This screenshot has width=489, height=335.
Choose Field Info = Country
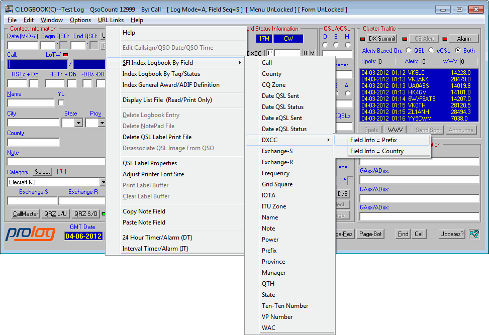pyautogui.click(x=376, y=151)
